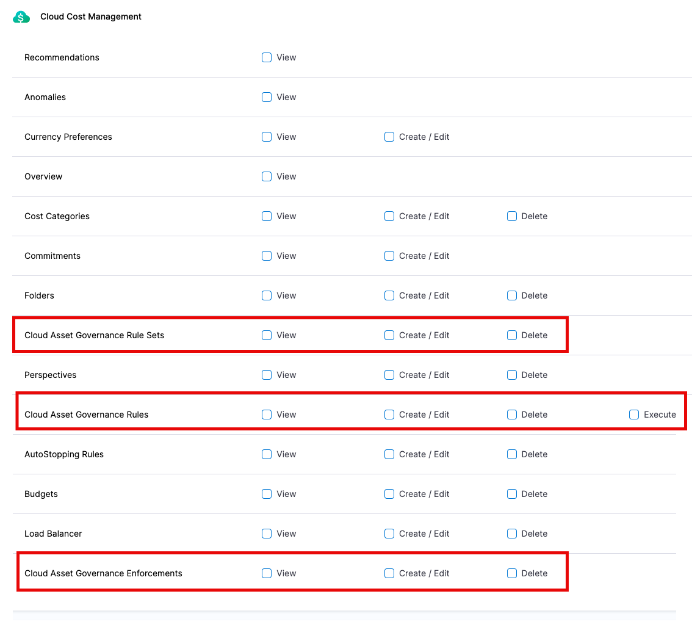Enable View permission for Cost Categories
This screenshot has height=627, width=692.
(x=267, y=216)
